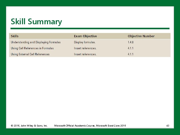Click the 4.1.1 number in last row
The width and height of the screenshot is (180, 135).
click(131, 54)
